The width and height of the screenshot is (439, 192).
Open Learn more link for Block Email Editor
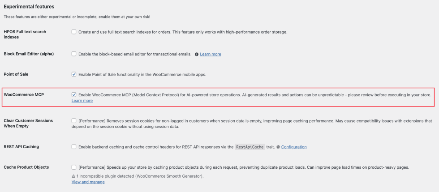[x=211, y=54]
